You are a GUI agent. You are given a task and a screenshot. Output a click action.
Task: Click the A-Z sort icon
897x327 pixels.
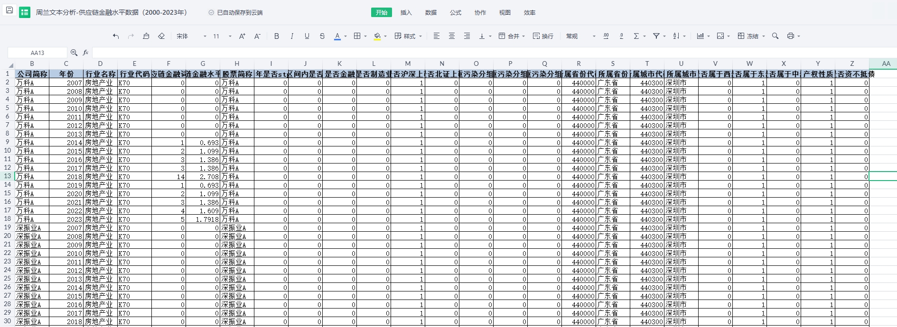[676, 36]
